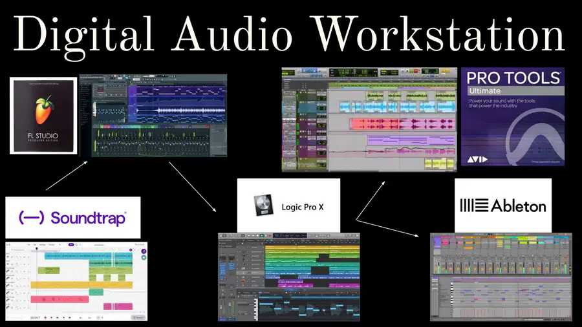
Task: Select the red-orange waveform clip in Pro Tools
Action: (x=374, y=124)
